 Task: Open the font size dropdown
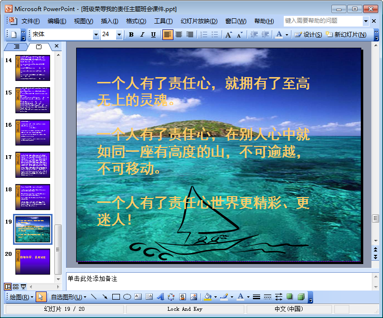click(x=119, y=35)
